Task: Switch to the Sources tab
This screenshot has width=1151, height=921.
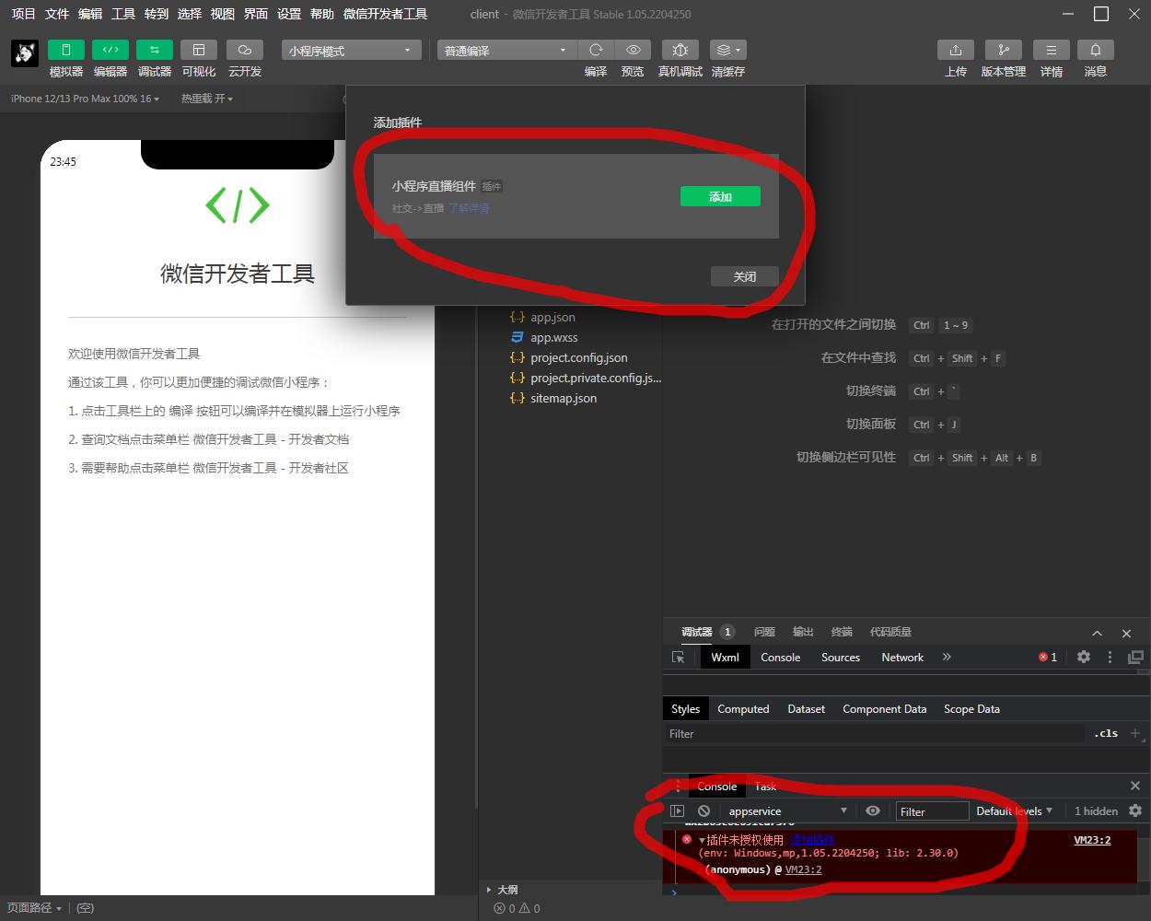Action: [841, 657]
